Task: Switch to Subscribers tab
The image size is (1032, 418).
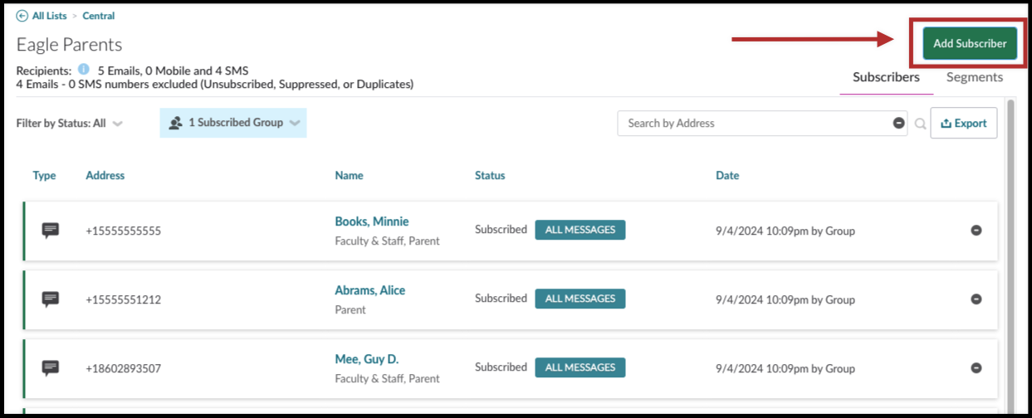Action: pos(886,77)
